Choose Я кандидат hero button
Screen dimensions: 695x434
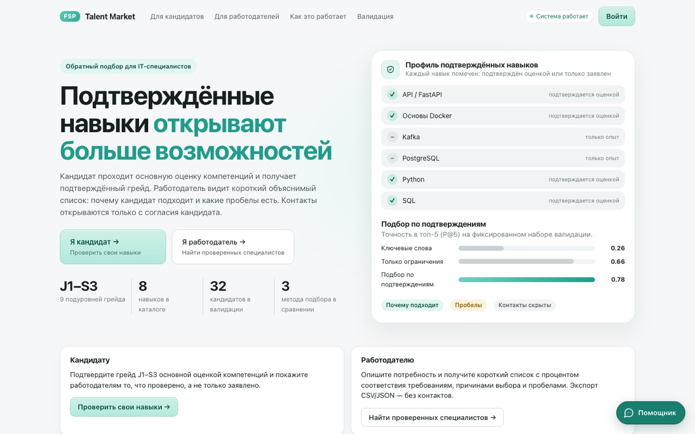click(x=113, y=247)
